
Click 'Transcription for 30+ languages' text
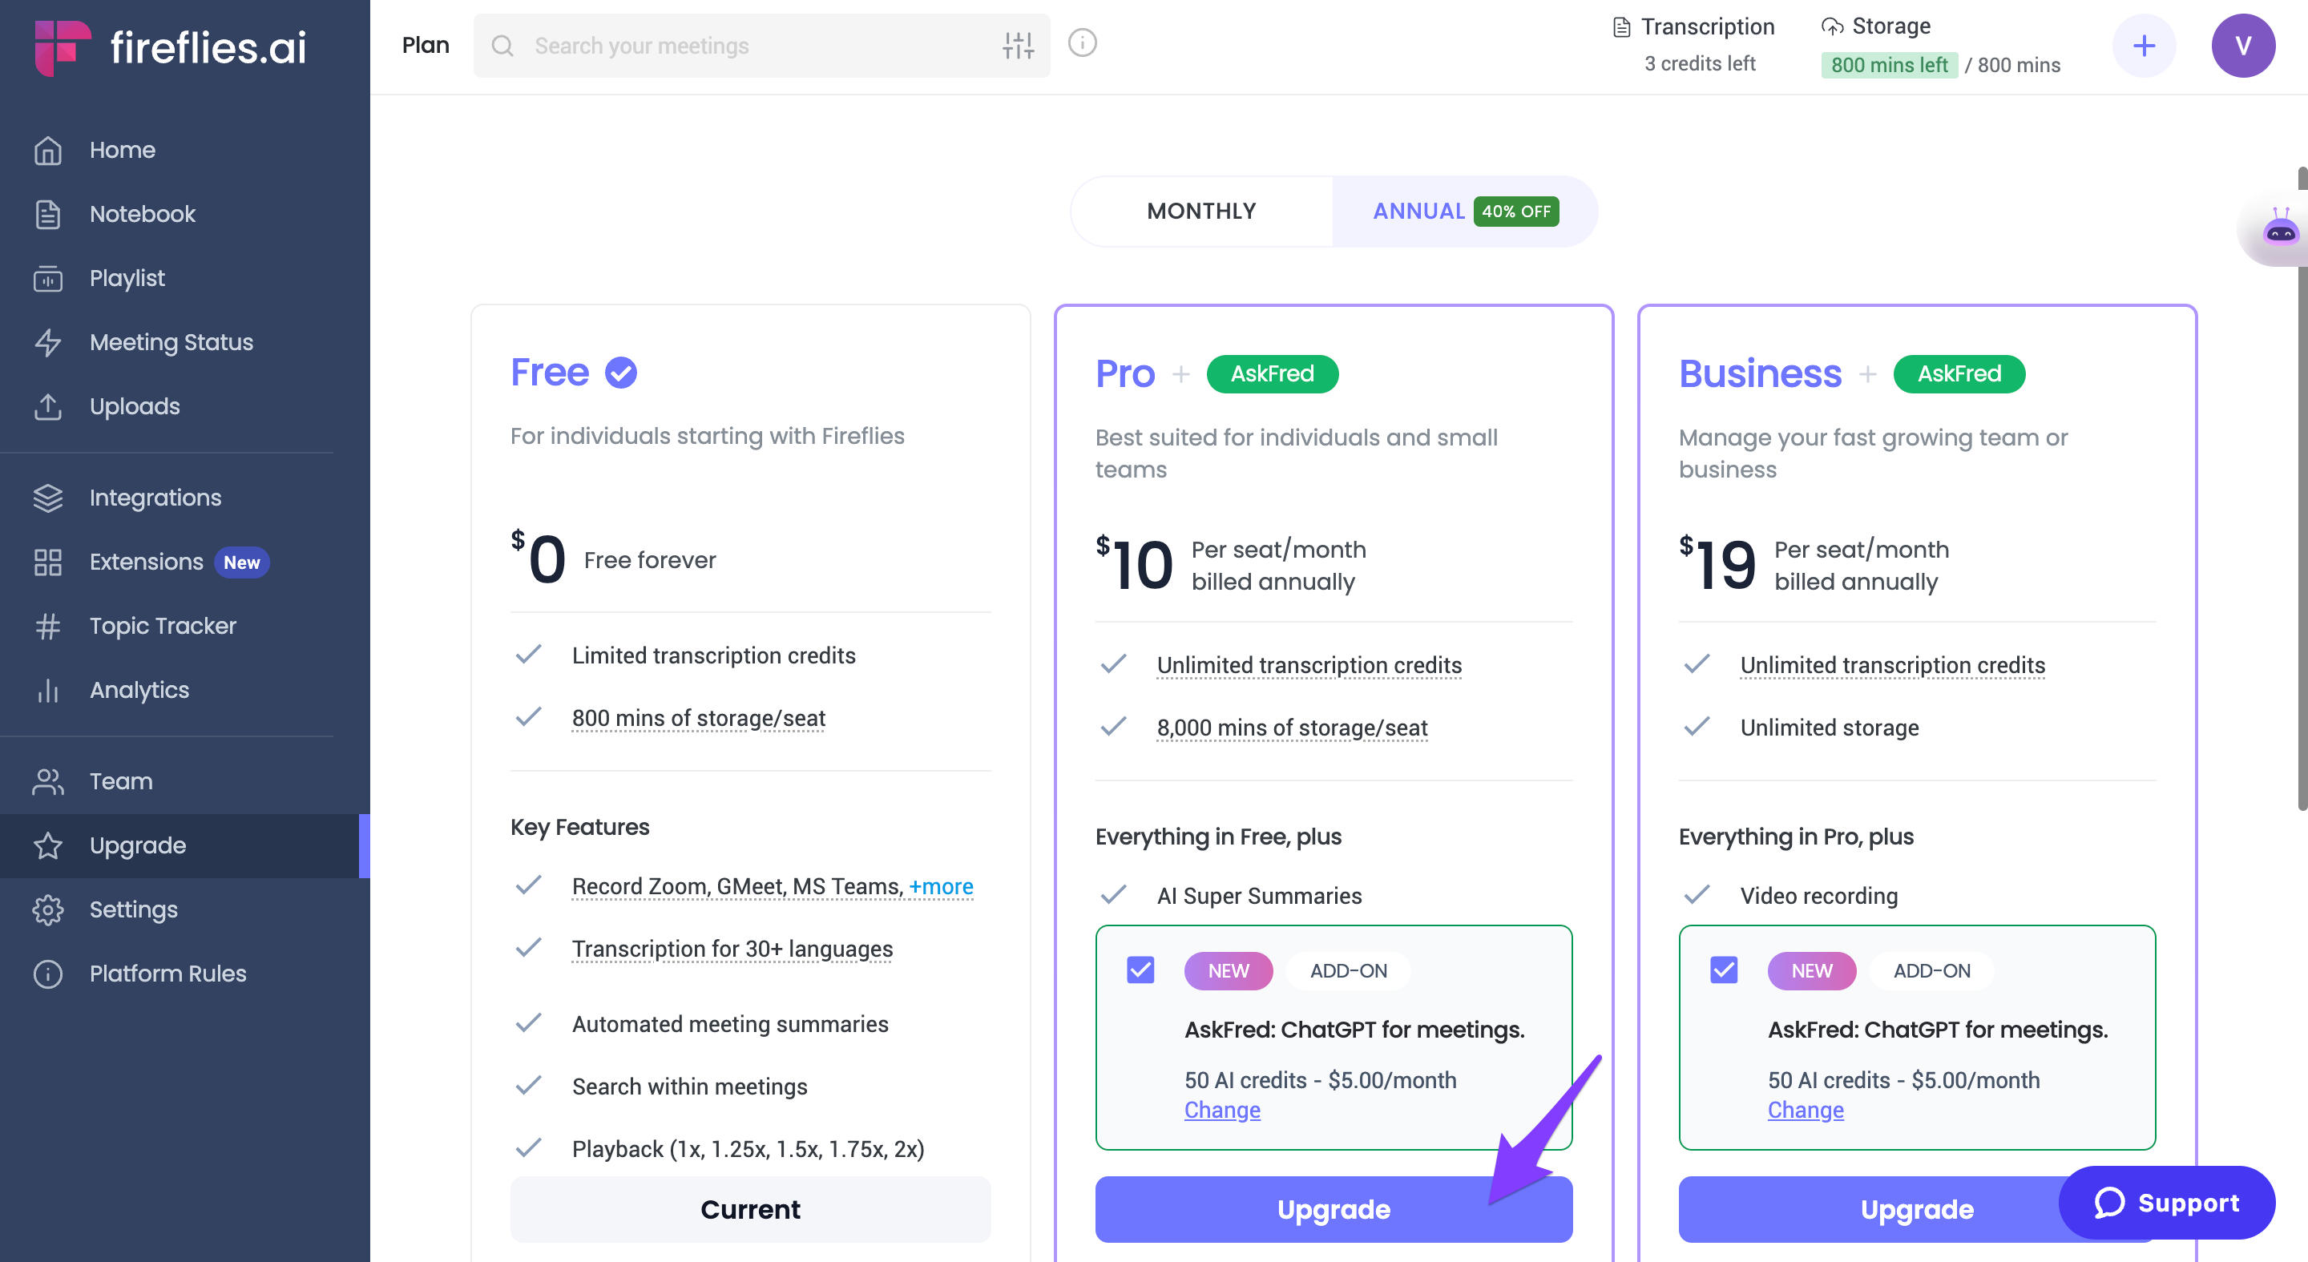click(x=732, y=949)
